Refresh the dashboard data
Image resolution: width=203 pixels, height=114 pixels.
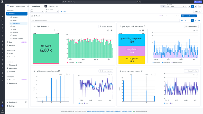[200, 6]
